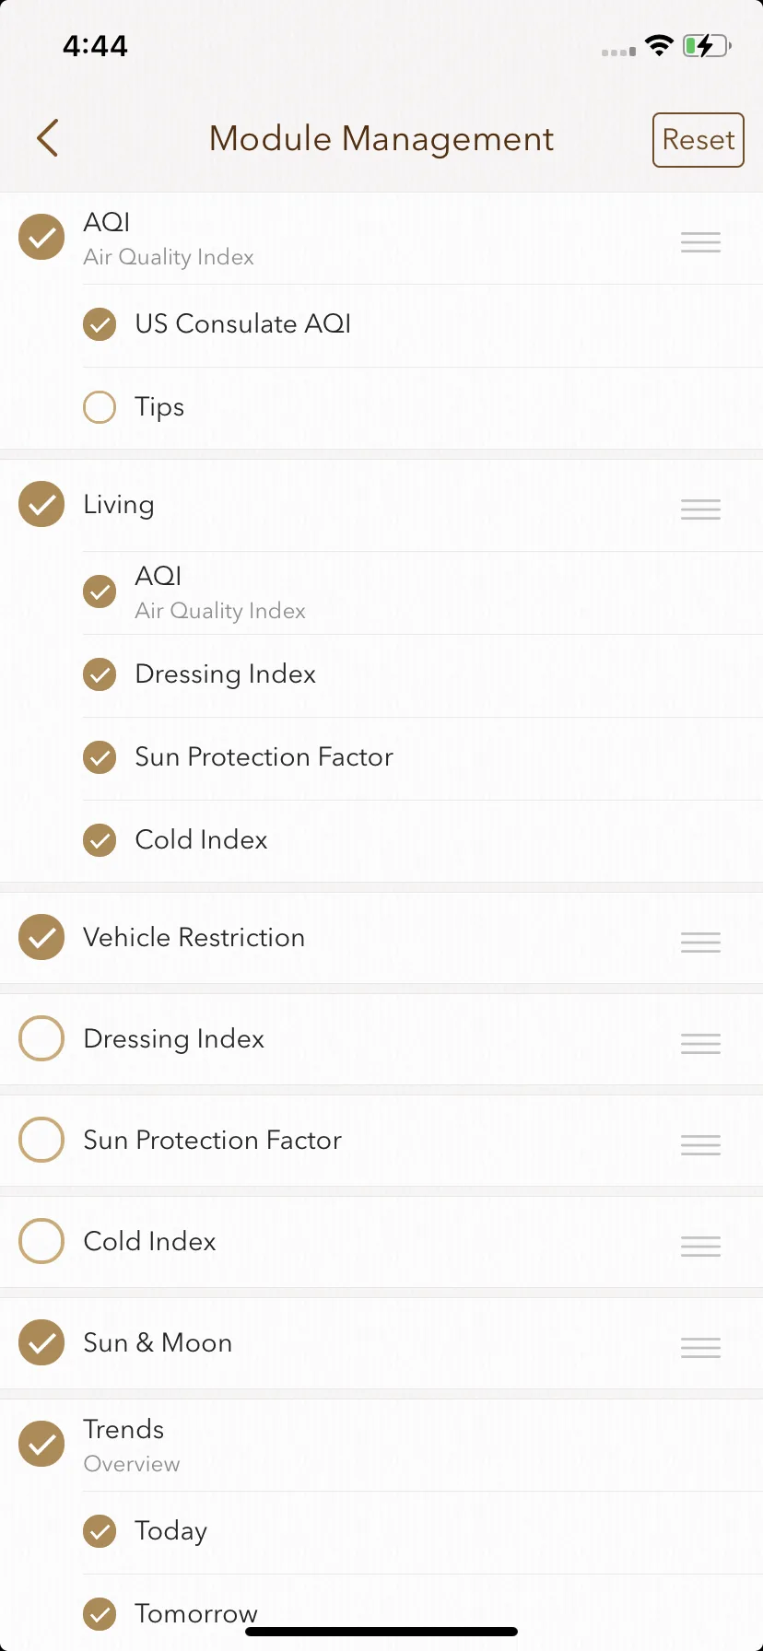This screenshot has width=763, height=1651.
Task: Tap the reorder handle for top-level Cold Index
Action: (x=700, y=1247)
